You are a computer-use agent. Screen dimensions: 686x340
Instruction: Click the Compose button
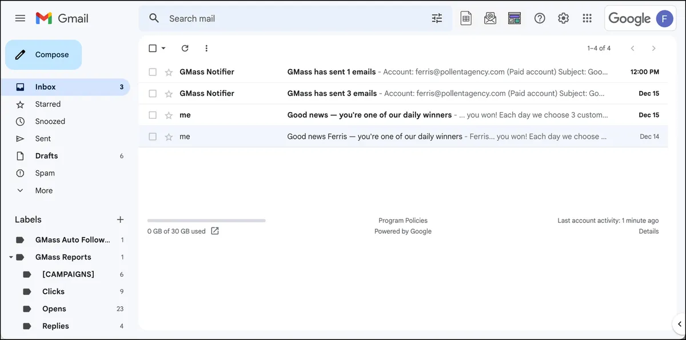coord(43,55)
